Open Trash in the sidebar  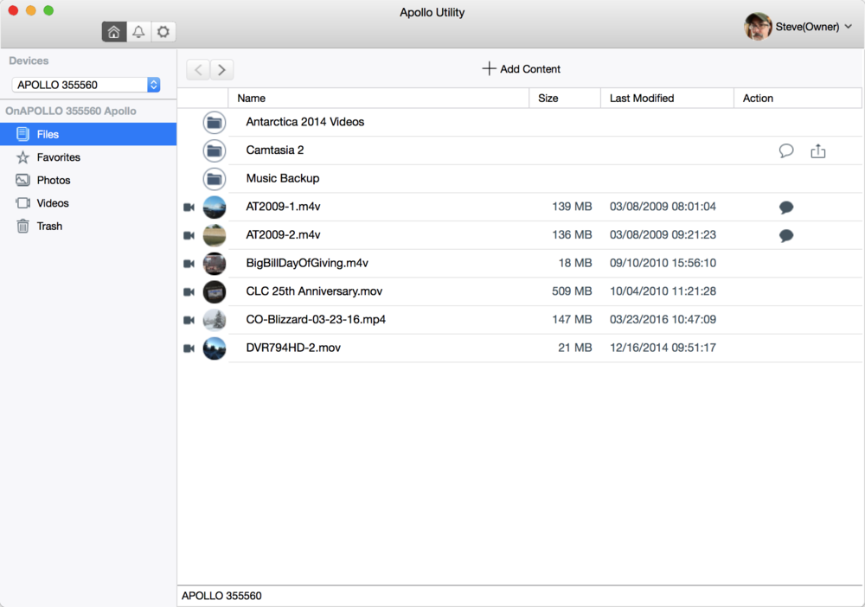tap(88, 226)
